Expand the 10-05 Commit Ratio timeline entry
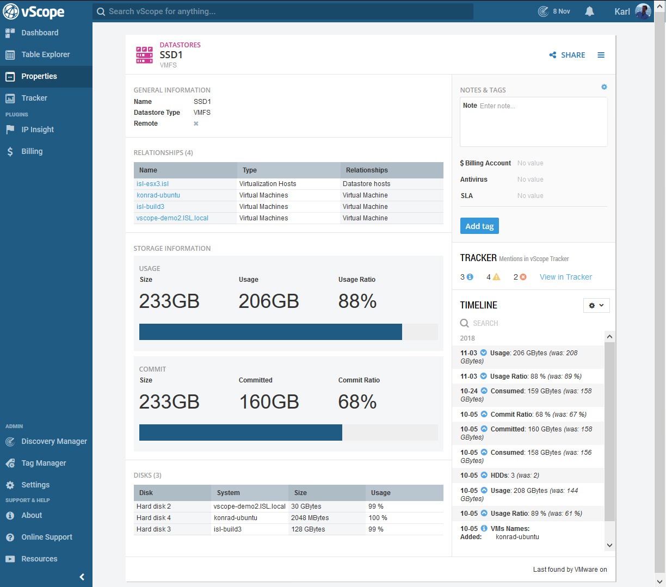 484,415
